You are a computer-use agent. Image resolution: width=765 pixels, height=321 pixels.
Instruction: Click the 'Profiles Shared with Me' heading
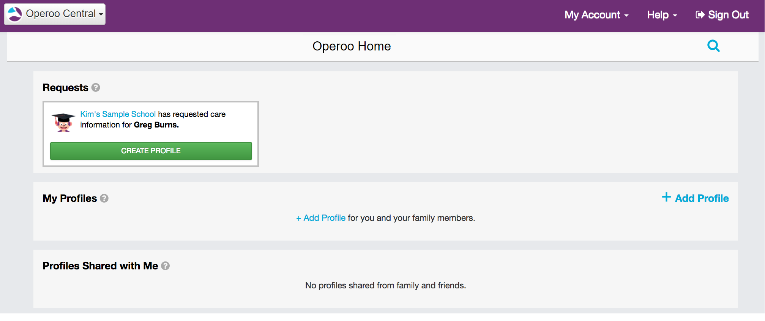[x=100, y=266]
